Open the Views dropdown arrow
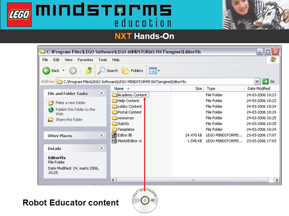The height and width of the screenshot is (216, 289). pos(159,71)
